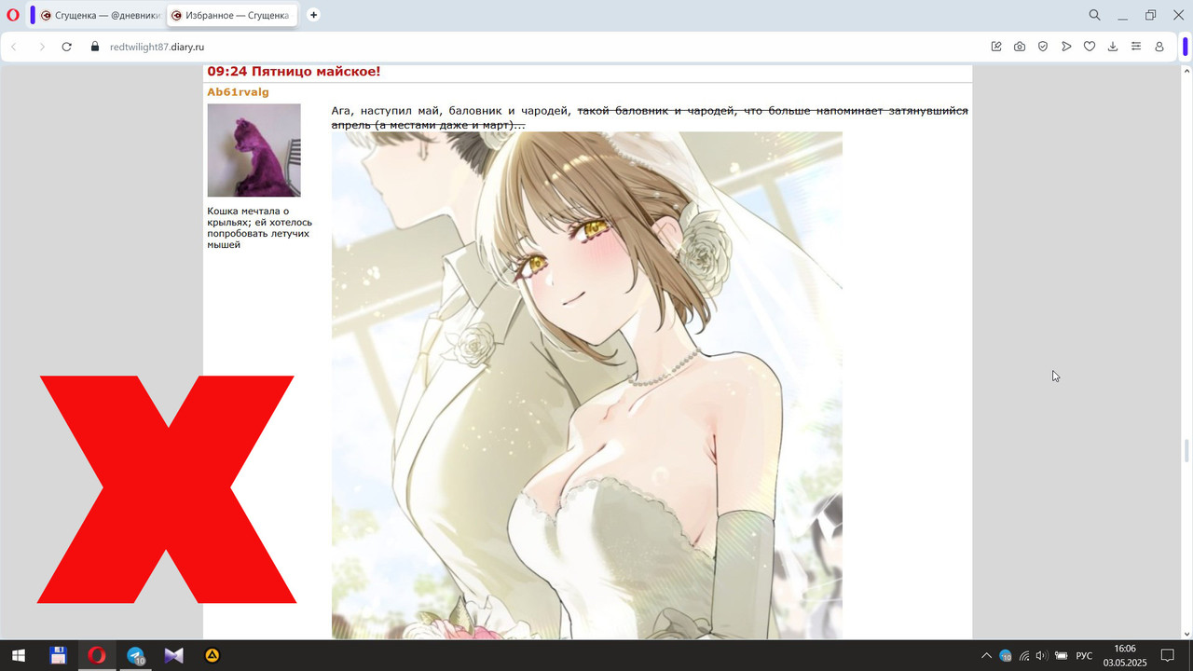Reload the current page
This screenshot has width=1193, height=671.
tap(65, 46)
